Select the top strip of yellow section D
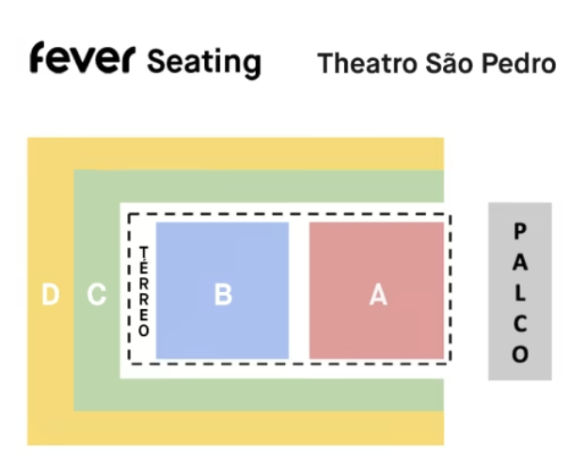Image resolution: width=585 pixels, height=462 pixels. pos(235,153)
